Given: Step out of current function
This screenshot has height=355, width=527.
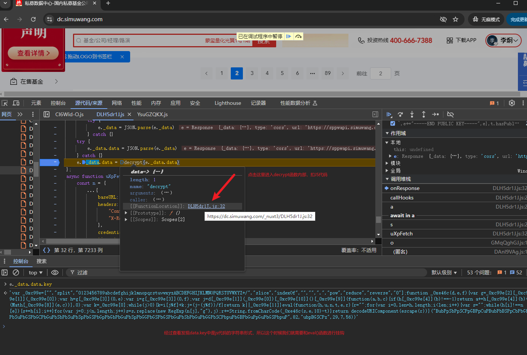Looking at the screenshot, I should click(x=424, y=114).
